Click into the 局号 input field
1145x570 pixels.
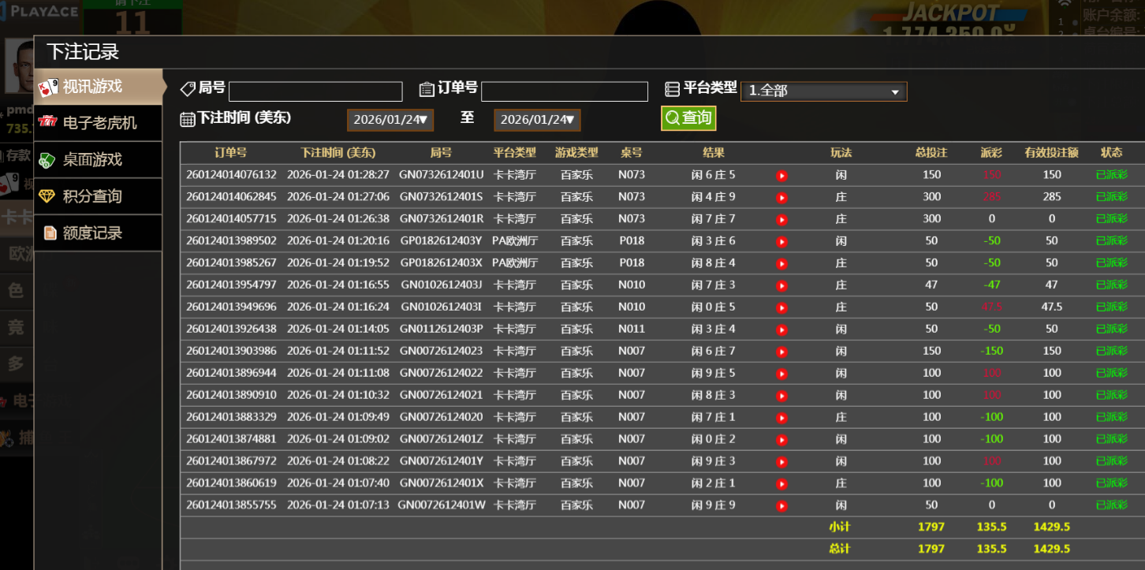pos(315,91)
